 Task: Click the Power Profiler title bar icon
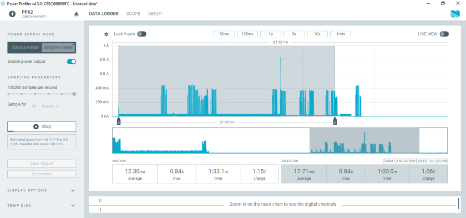pos(3,3)
